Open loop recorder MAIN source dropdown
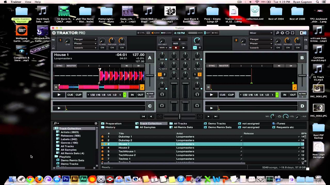 pyautogui.click(x=163, y=48)
